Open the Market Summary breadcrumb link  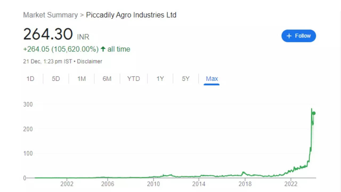[x=50, y=15]
